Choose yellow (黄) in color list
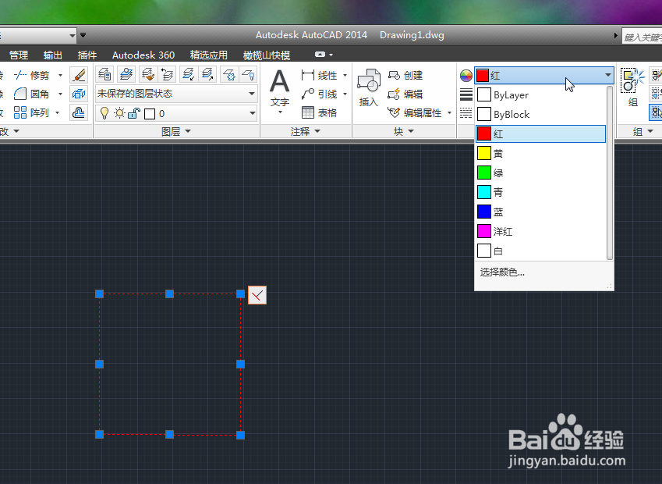662x484 pixels. (541, 153)
